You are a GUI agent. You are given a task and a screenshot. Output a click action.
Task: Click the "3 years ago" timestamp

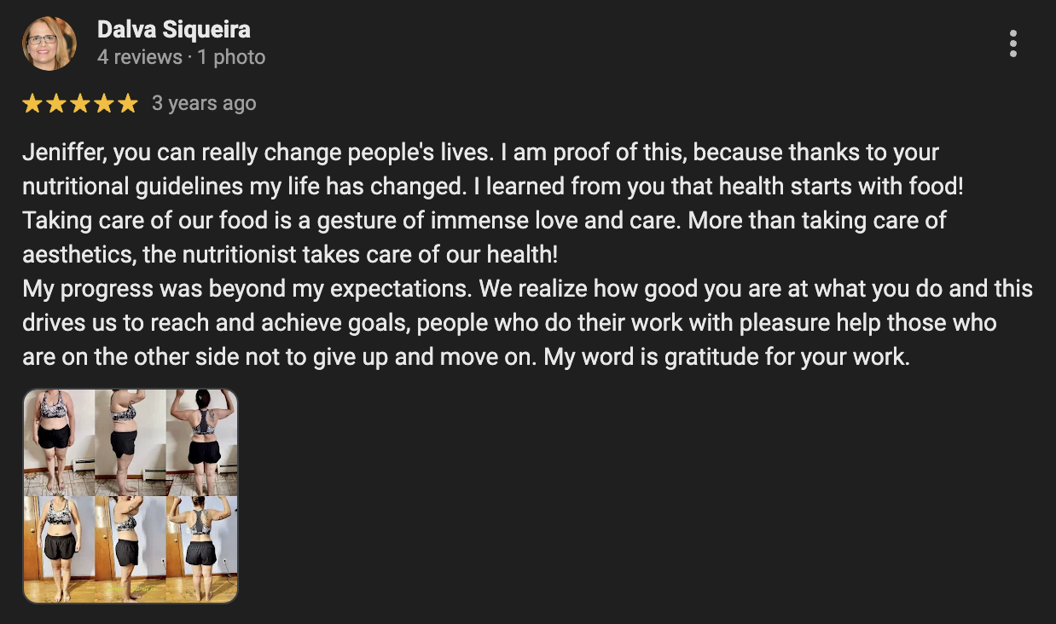pos(204,103)
